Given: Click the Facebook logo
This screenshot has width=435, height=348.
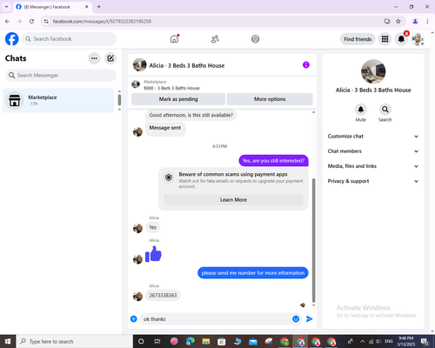Looking at the screenshot, I should [12, 39].
